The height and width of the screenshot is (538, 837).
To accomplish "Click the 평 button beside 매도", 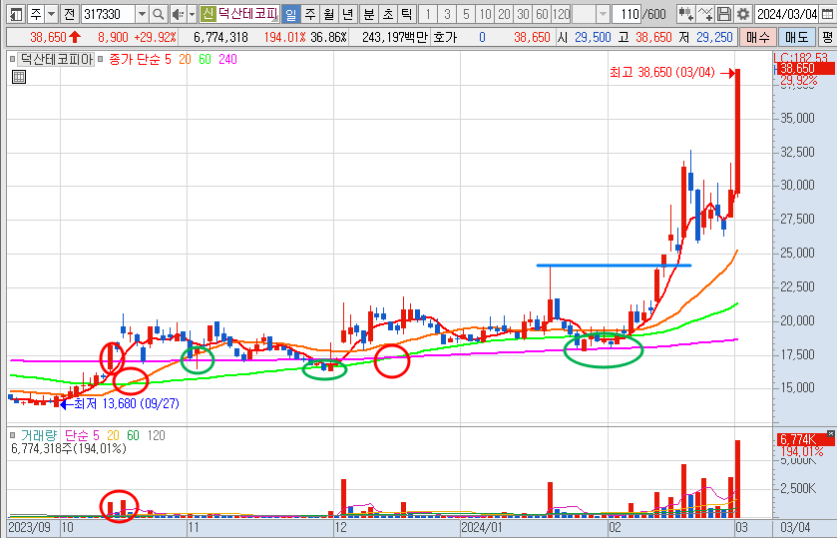I will tap(827, 37).
